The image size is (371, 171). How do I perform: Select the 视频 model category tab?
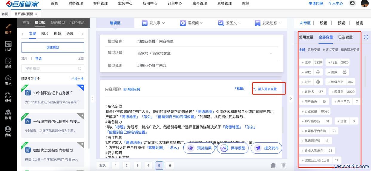[x=57, y=34]
